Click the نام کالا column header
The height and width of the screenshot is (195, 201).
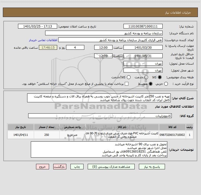click(x=122, y=127)
